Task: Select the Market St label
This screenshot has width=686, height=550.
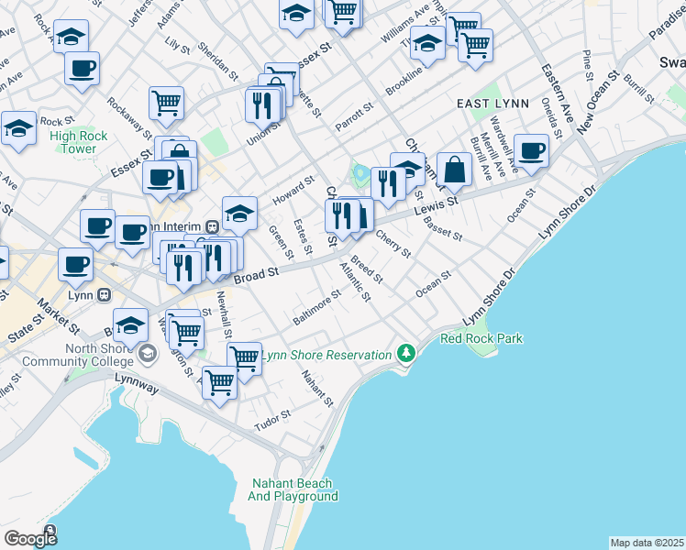Action: point(59,317)
